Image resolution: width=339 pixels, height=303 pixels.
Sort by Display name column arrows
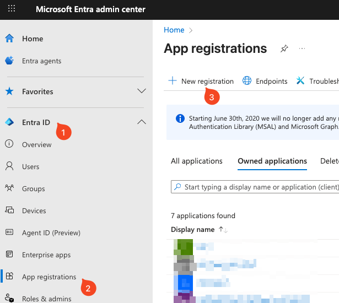click(223, 230)
